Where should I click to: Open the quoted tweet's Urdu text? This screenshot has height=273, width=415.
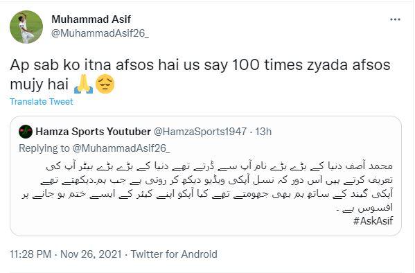(207, 187)
